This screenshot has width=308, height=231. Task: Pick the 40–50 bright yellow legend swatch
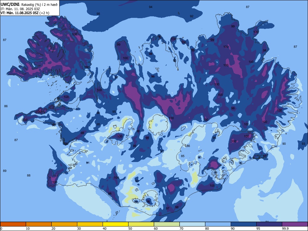pos(115,224)
